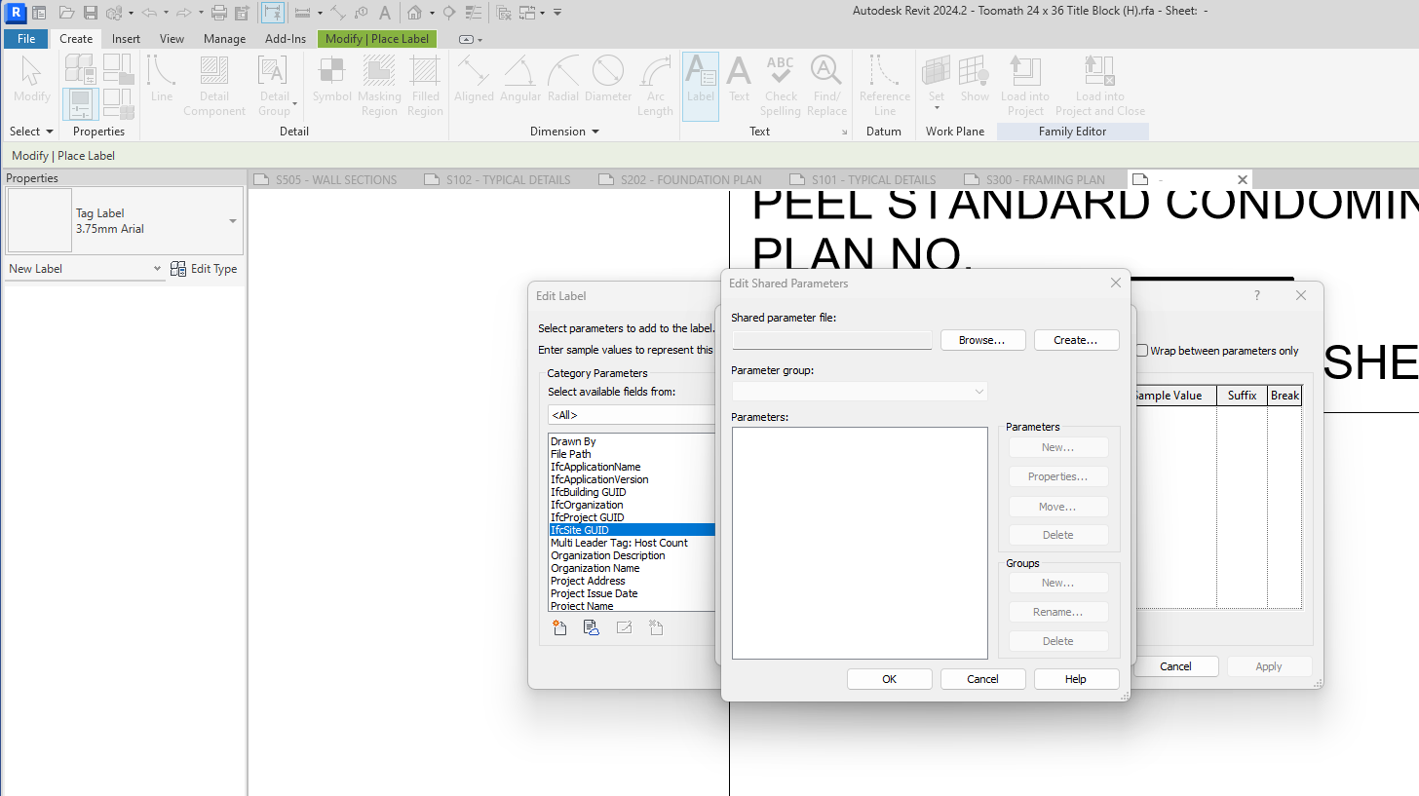Click Browse for a shared parameter file

point(982,340)
